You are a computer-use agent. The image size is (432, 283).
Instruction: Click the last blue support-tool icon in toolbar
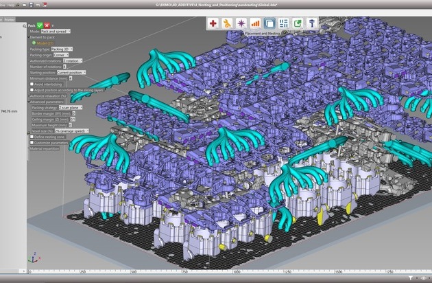pos(311,23)
